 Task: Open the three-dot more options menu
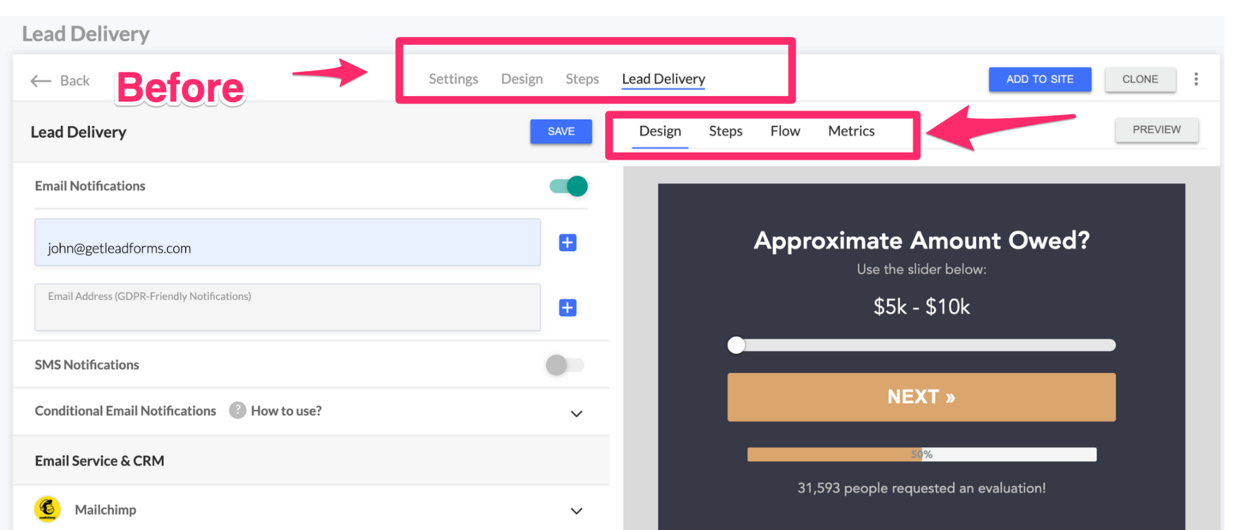(x=1196, y=79)
